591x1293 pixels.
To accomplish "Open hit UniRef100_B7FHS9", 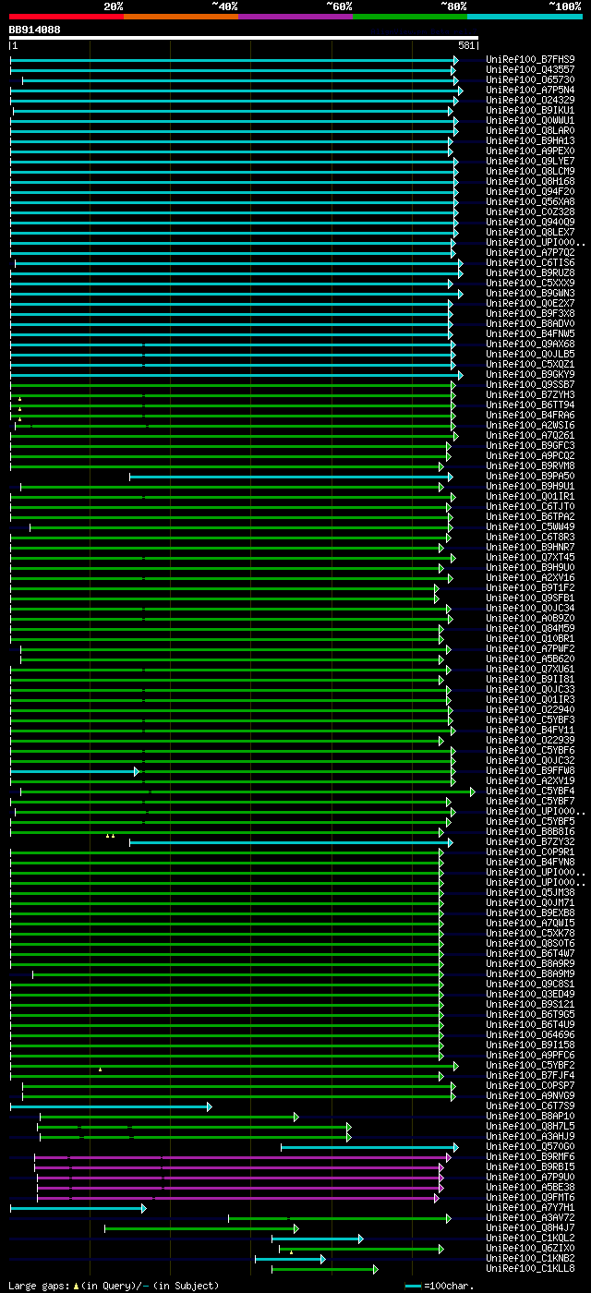I will pos(530,59).
